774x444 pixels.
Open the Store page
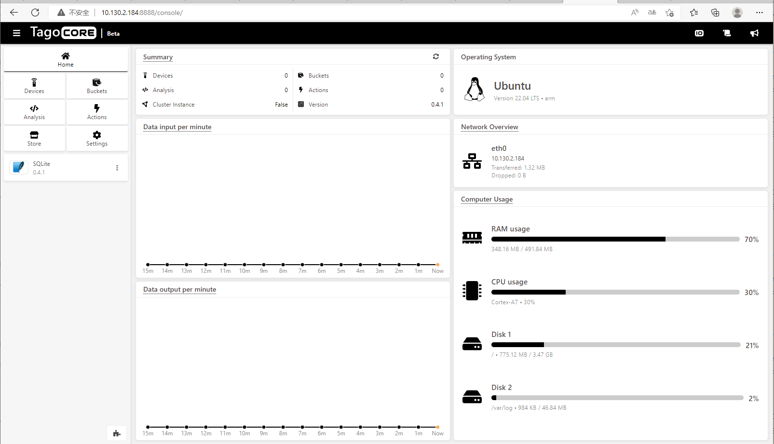(x=34, y=138)
